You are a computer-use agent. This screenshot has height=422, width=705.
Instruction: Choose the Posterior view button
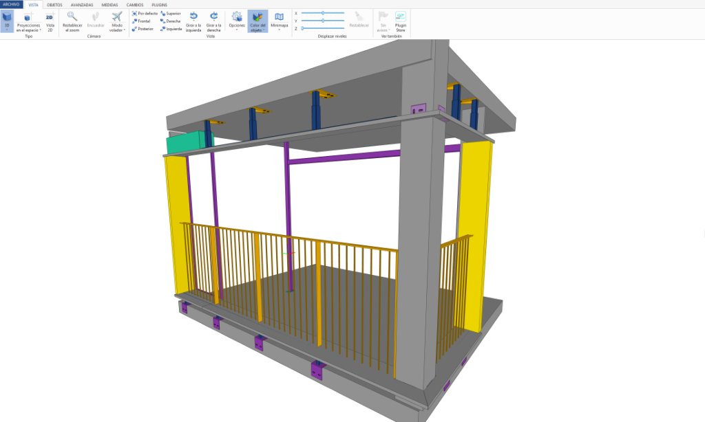pos(143,29)
